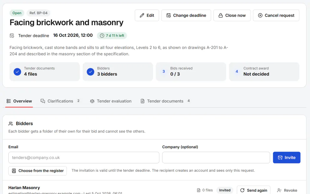This screenshot has width=310, height=194.
Task: Revoke Harlan Masonry's invitation
Action: click(x=287, y=190)
